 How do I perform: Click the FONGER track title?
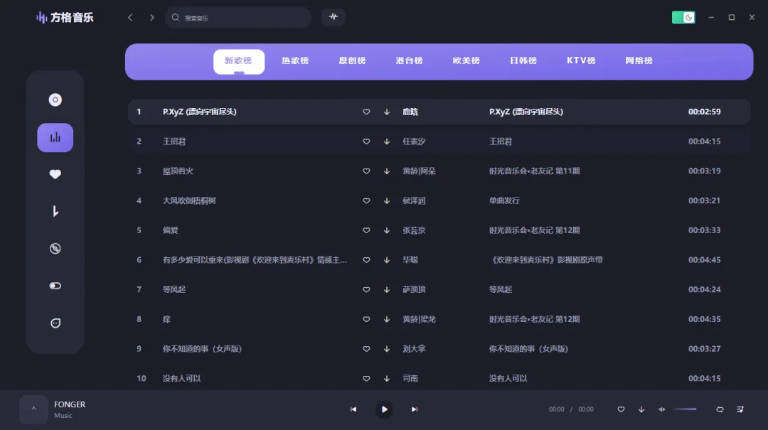[x=70, y=404]
